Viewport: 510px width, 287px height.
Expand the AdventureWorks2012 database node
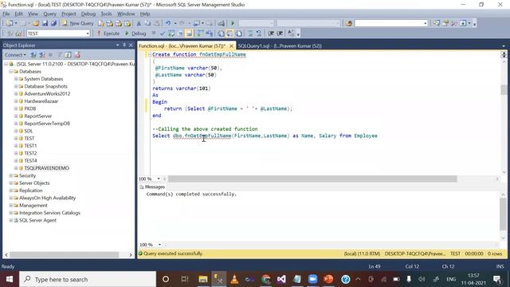pos(16,94)
